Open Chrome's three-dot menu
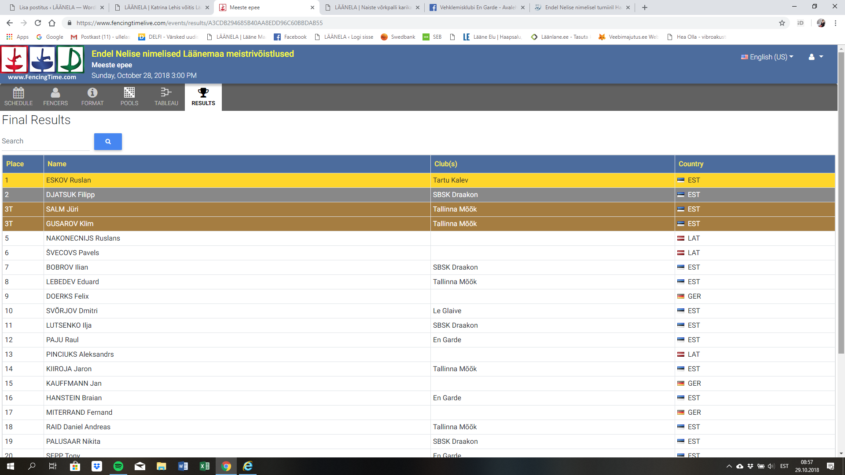 coord(835,23)
